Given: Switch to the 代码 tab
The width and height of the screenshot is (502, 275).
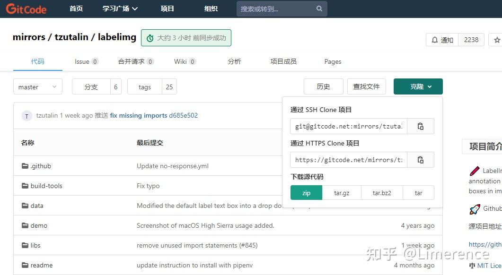Looking at the screenshot, I should pos(37,61).
